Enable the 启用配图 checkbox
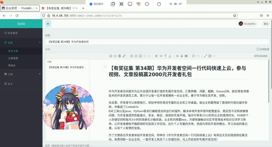 coord(258,49)
